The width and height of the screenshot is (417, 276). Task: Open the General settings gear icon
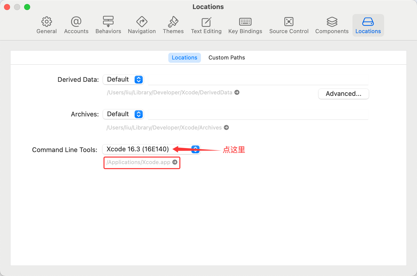pos(46,22)
